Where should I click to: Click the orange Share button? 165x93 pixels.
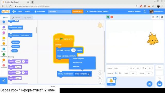pos(77,11)
